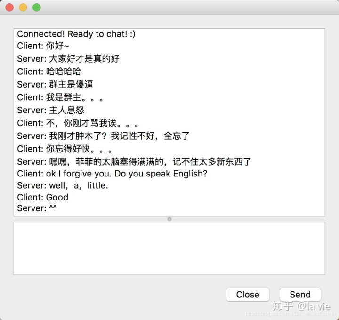Click the line "Server: 大家好才是真的好"
Viewport: 339px width, 320px height.
[x=68, y=58]
